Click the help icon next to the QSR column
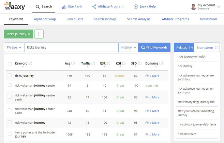224x143 pixels. pyautogui.click(x=108, y=63)
